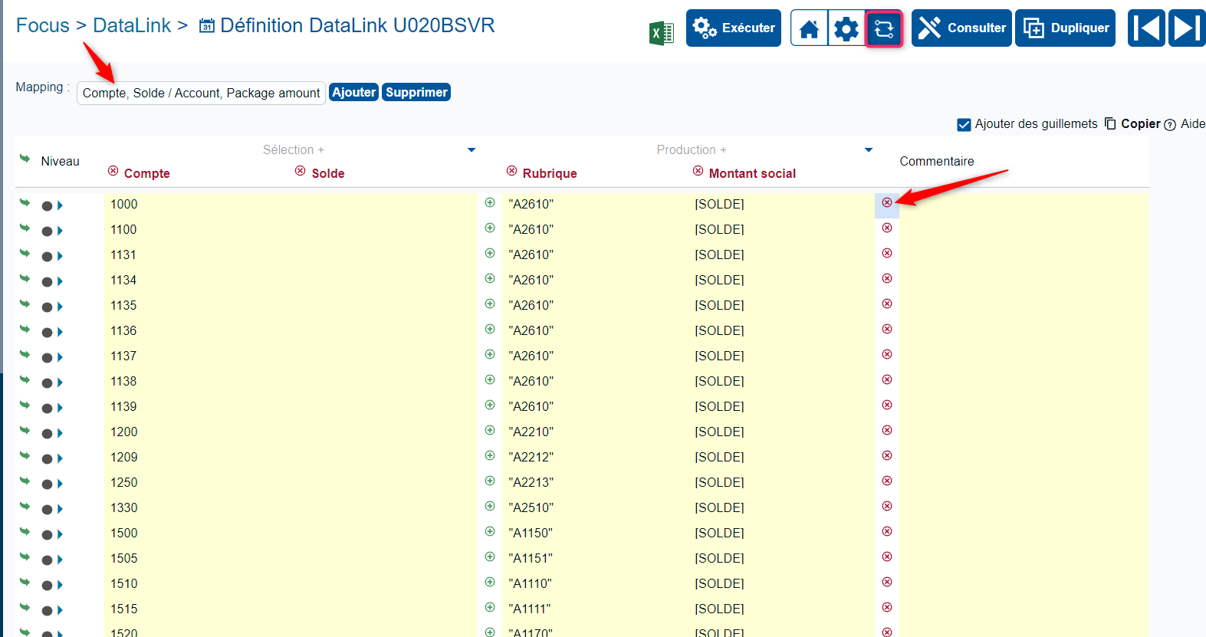Toggle the Ajouter des guillemets checkbox
1206x637 pixels.
click(964, 124)
